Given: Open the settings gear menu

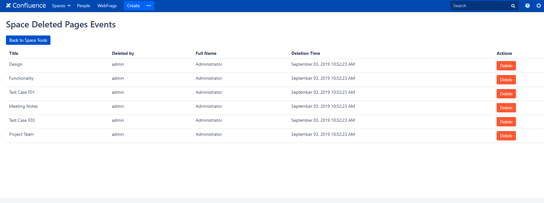Looking at the screenshot, I should coord(539,6).
